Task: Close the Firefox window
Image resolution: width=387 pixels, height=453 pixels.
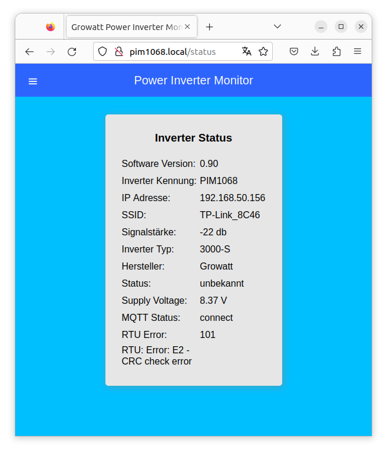Action: point(360,27)
